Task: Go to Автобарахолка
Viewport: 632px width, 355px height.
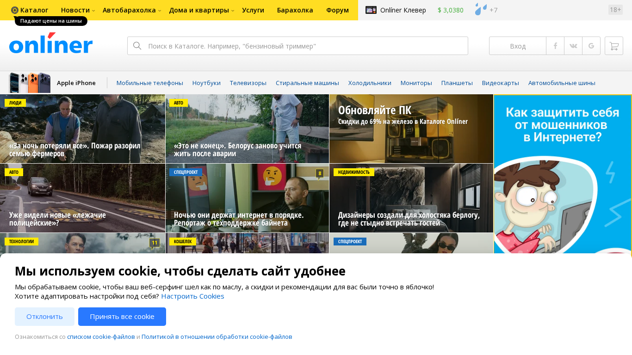Action: coord(129,10)
